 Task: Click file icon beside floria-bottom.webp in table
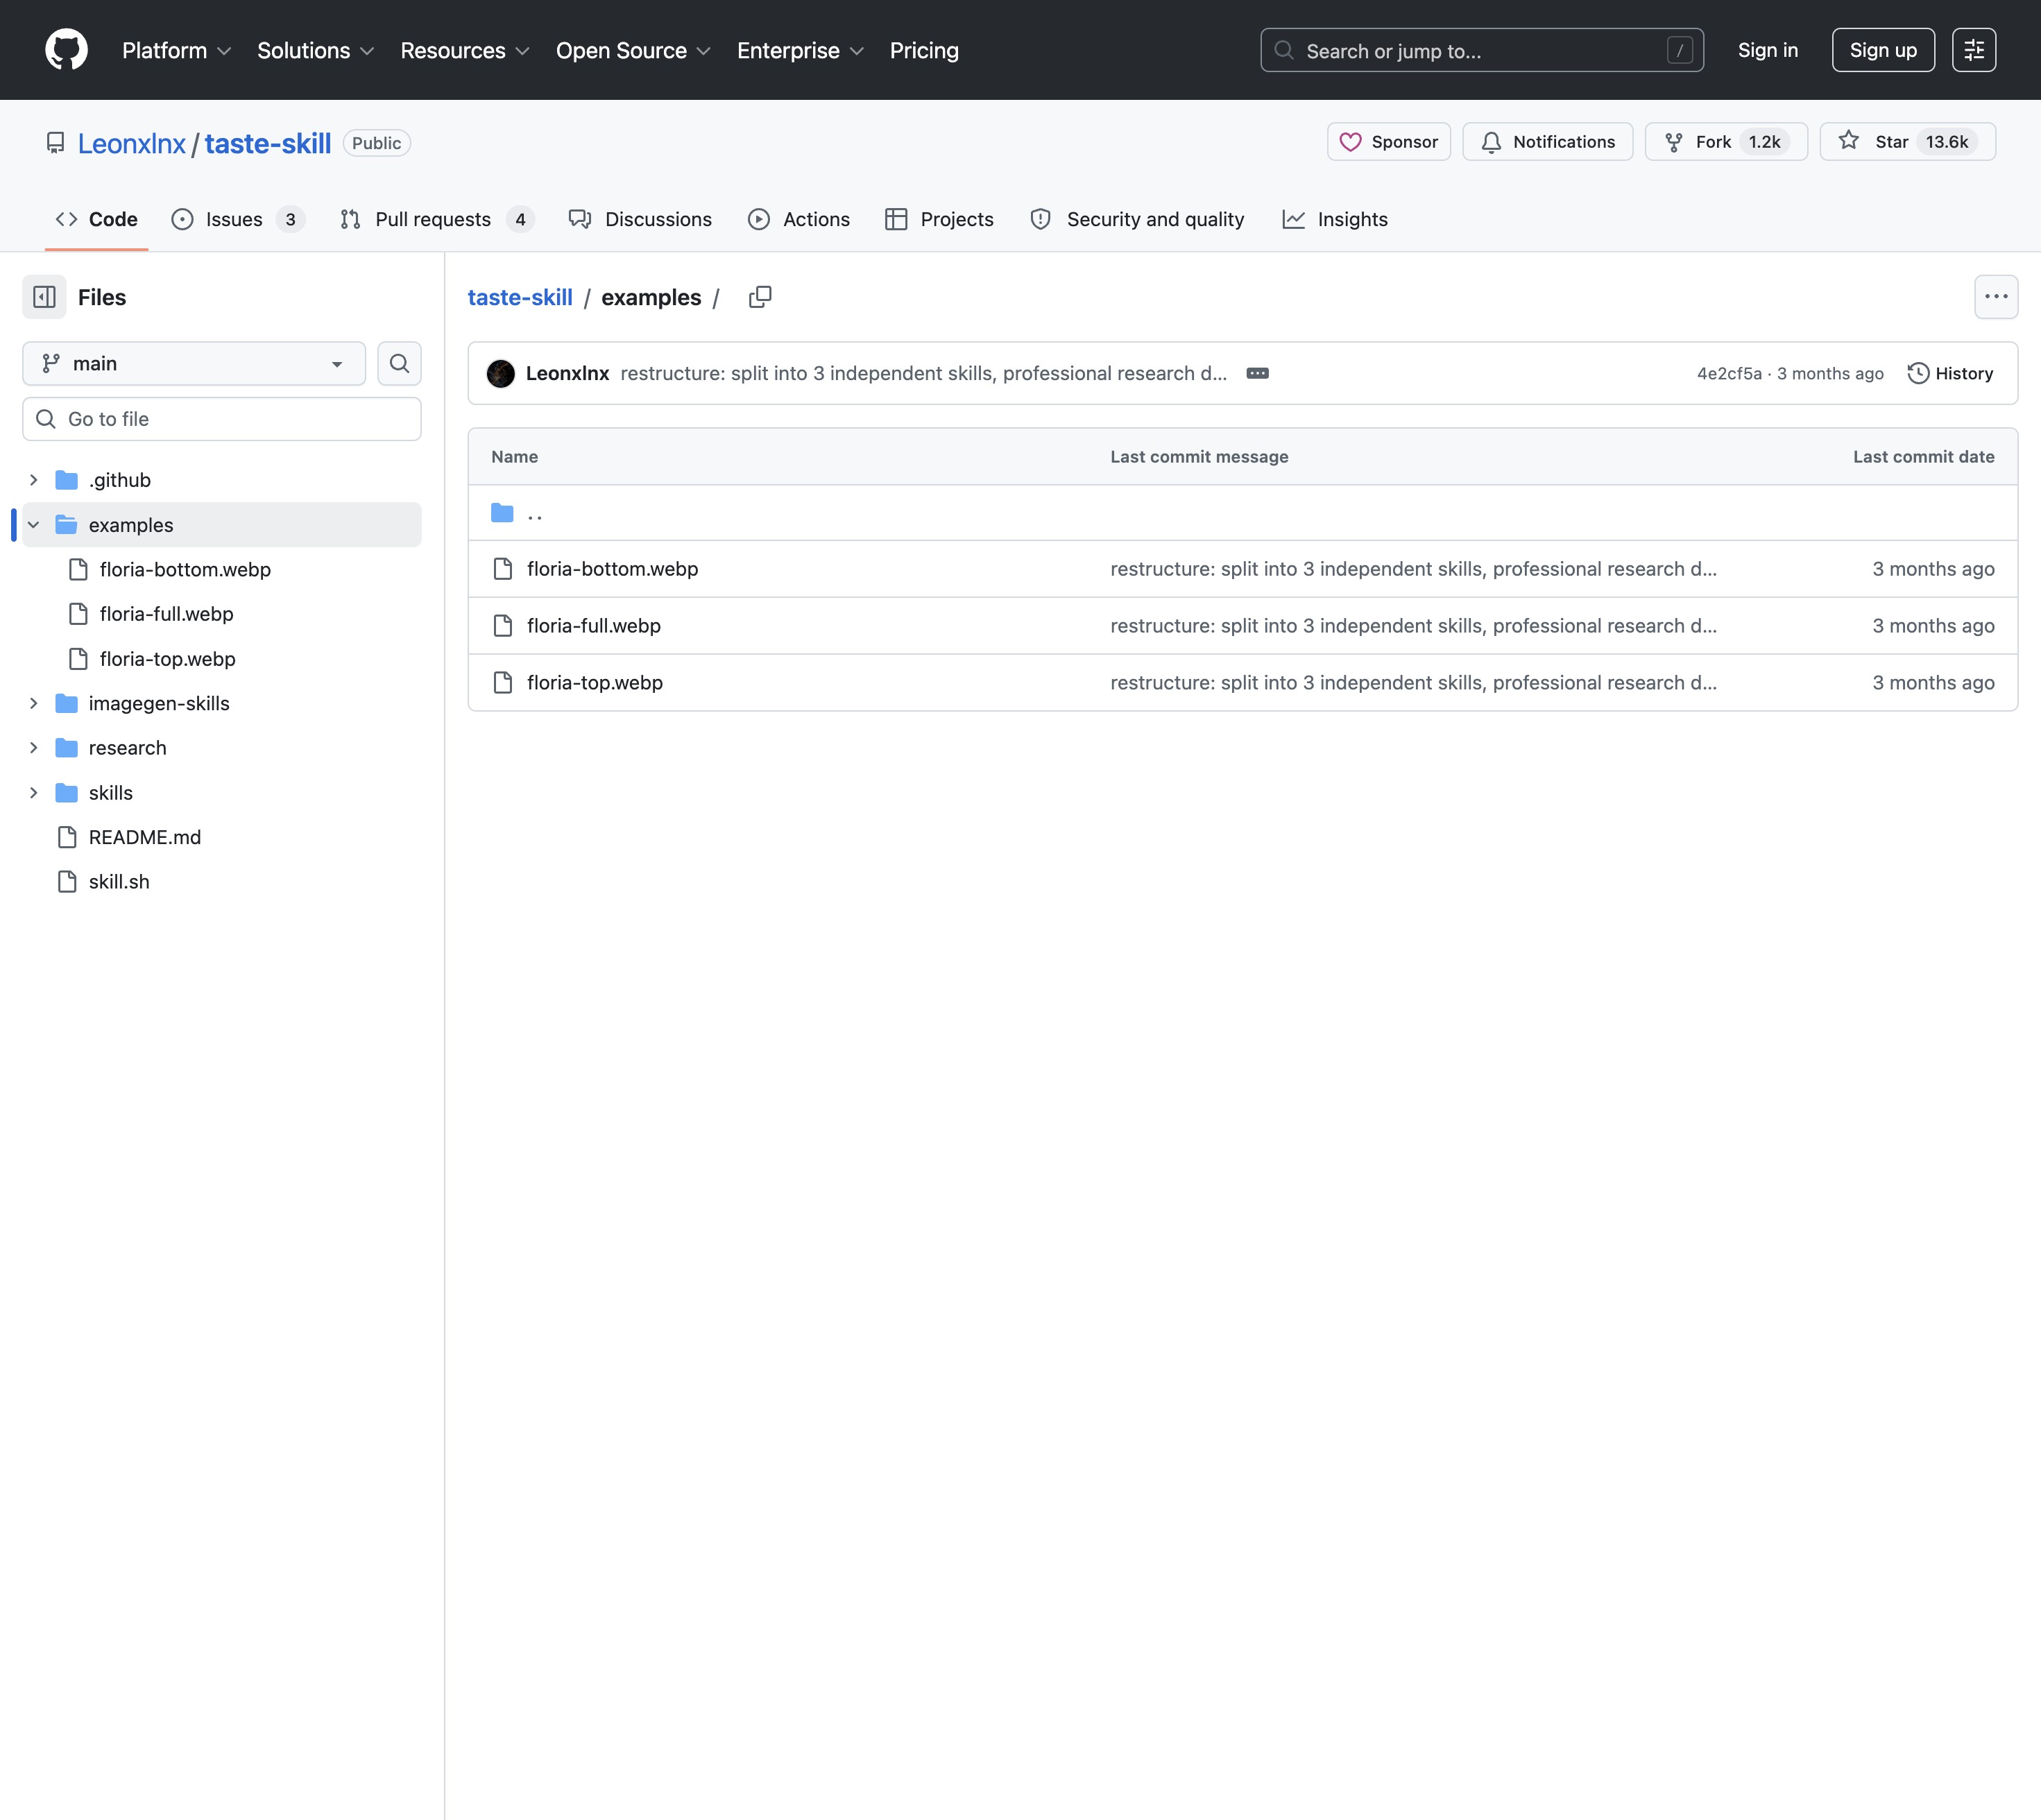coord(503,569)
